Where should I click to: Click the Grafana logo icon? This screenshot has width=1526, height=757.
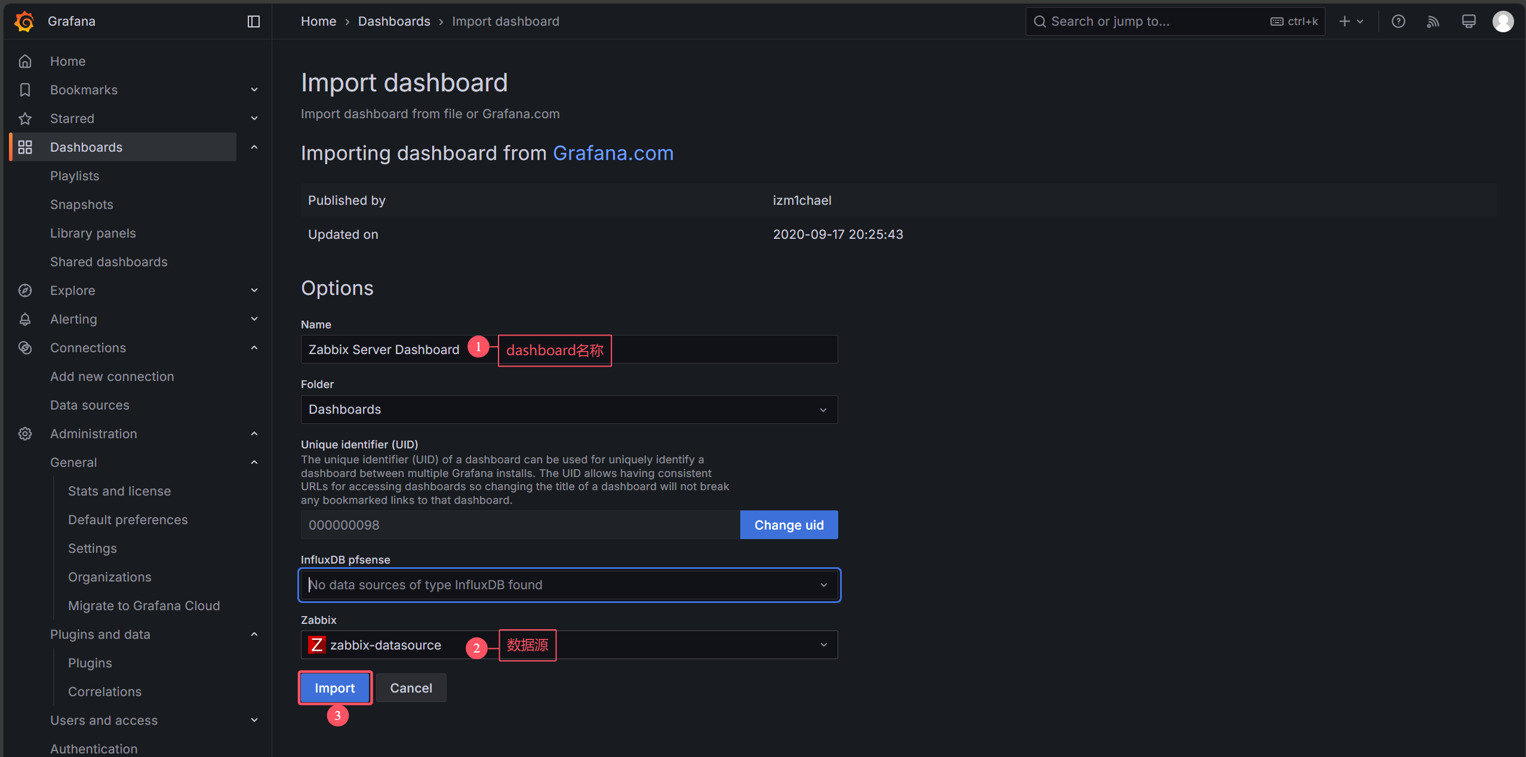tap(24, 21)
